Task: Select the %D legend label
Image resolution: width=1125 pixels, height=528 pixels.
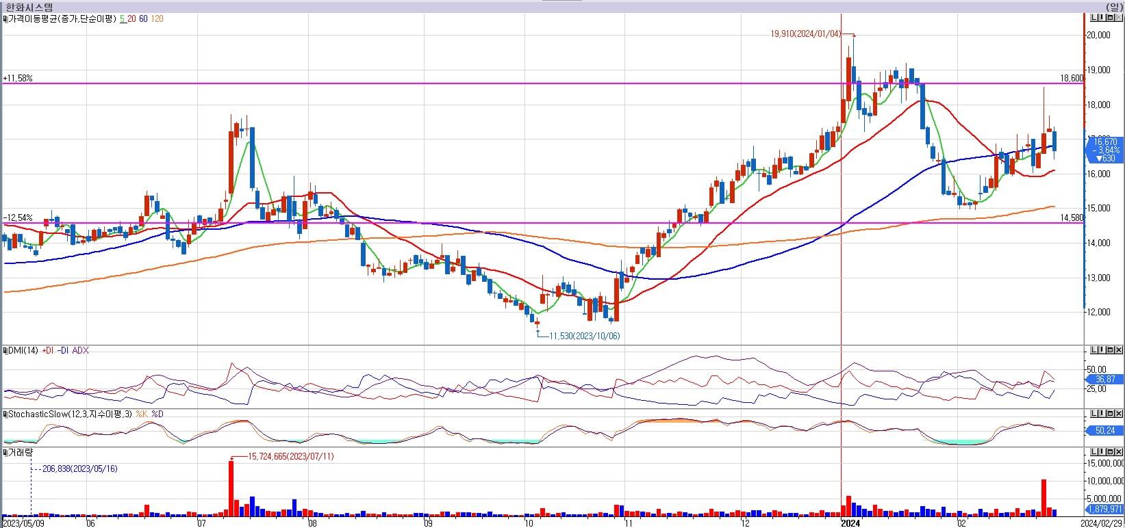Action: pyautogui.click(x=157, y=414)
